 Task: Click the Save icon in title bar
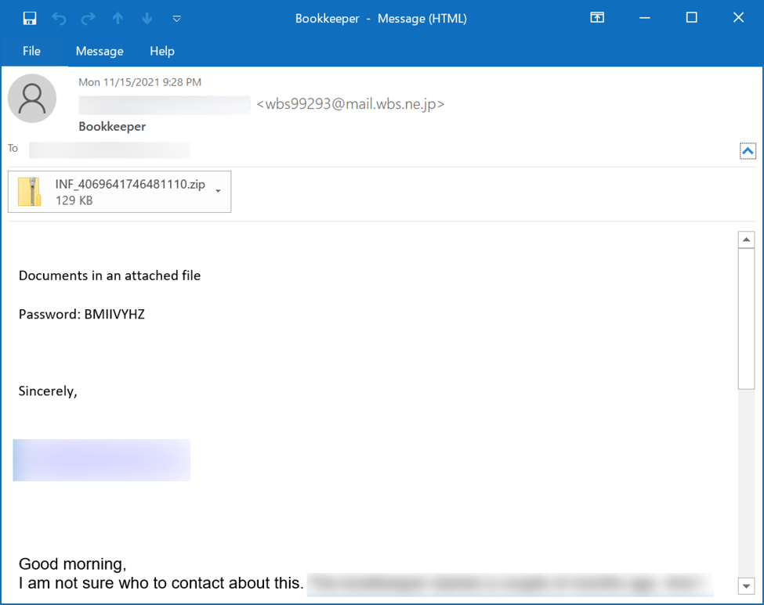(x=30, y=18)
